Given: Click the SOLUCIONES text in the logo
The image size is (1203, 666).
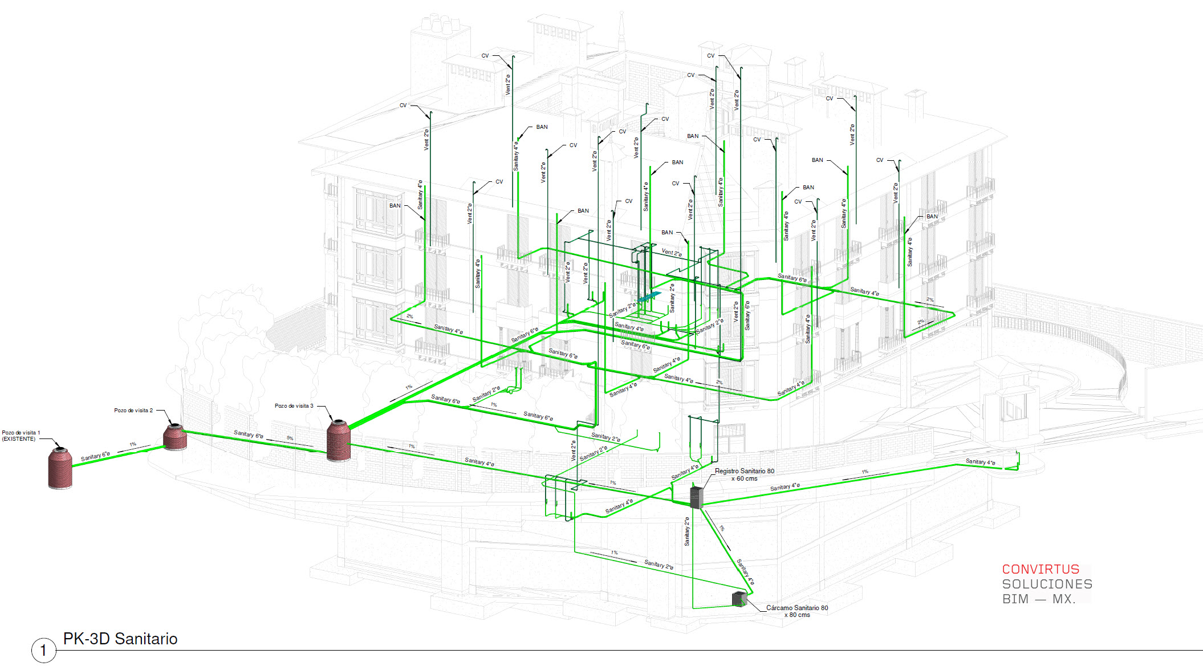Looking at the screenshot, I should coord(1047,584).
